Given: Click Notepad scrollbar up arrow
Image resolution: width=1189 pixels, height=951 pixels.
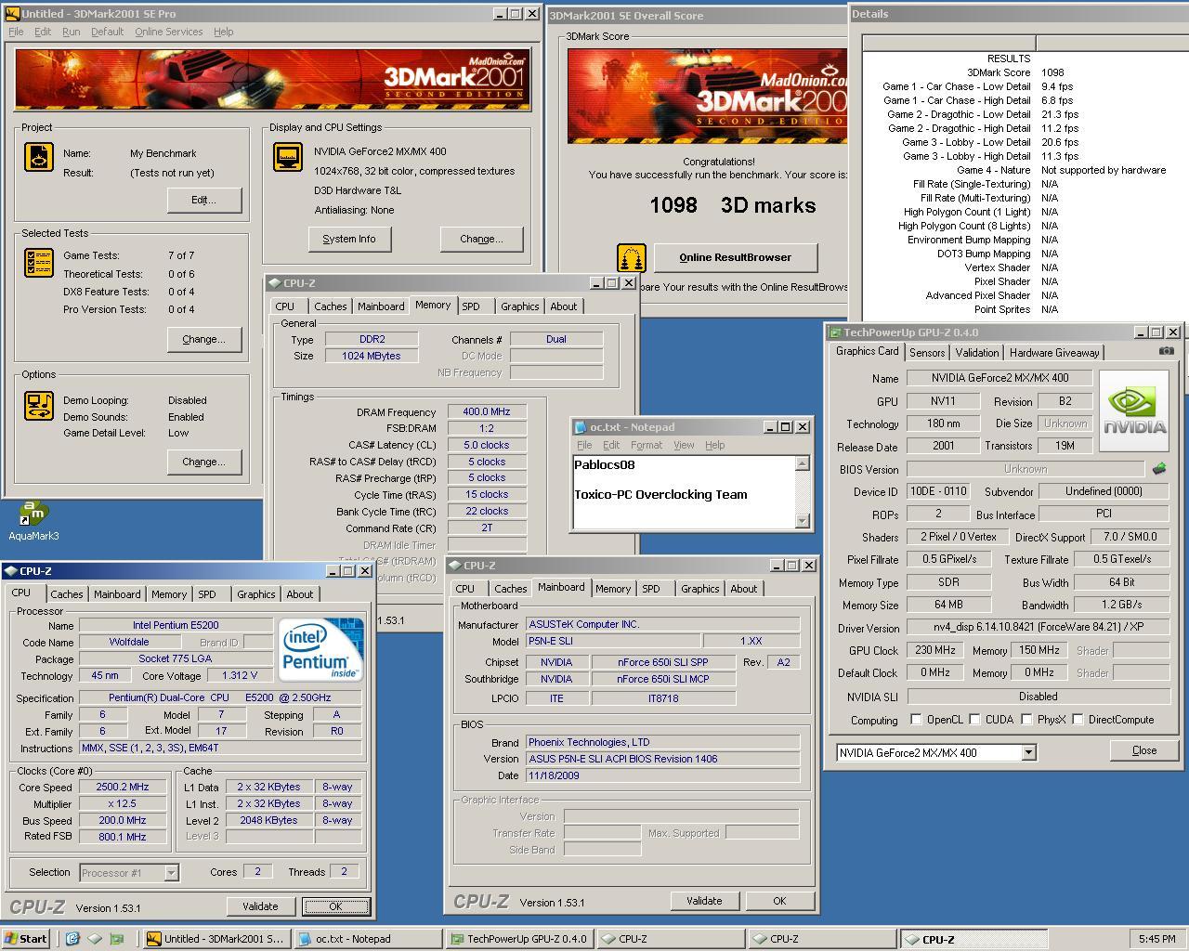Looking at the screenshot, I should [803, 463].
